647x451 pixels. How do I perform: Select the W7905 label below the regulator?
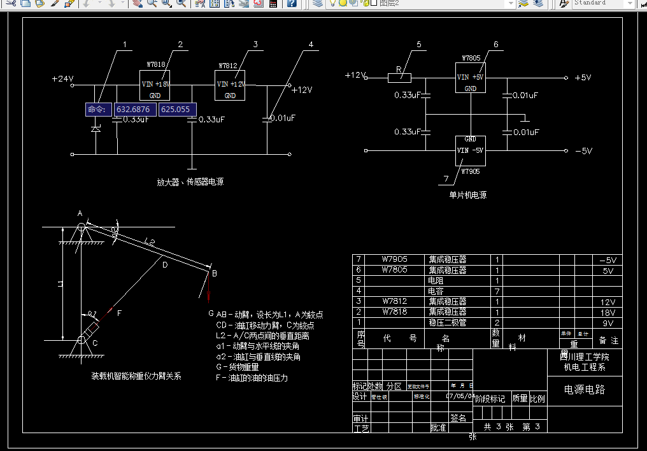pos(471,171)
